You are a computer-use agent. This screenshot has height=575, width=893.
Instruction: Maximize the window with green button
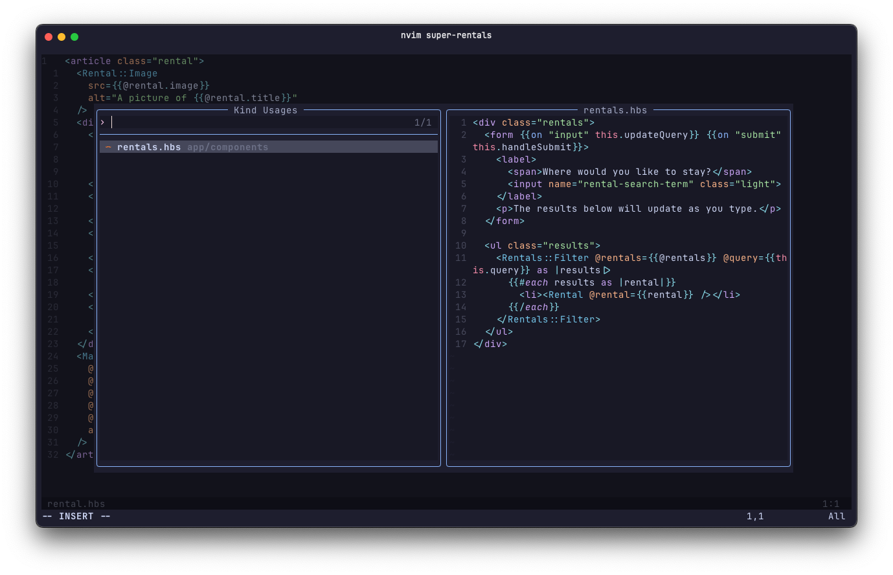coord(74,37)
